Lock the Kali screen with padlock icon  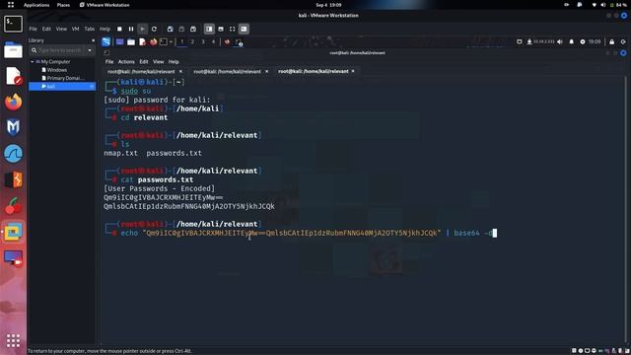[611, 41]
